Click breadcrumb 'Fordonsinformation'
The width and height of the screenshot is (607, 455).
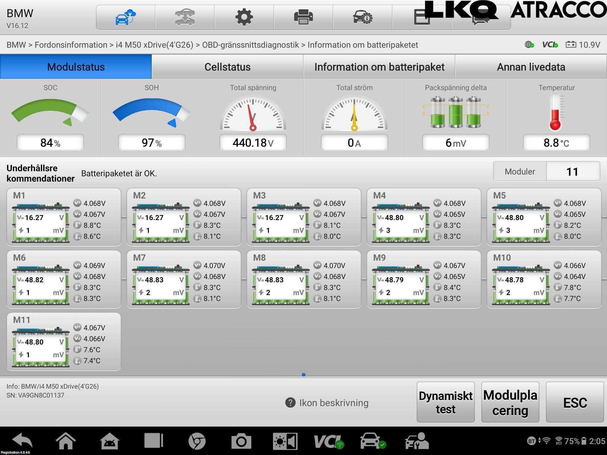point(71,45)
